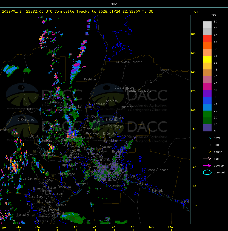Pick the light grey 70-80 dBZ swatch
Screen dimensions: 228x231
point(207,25)
